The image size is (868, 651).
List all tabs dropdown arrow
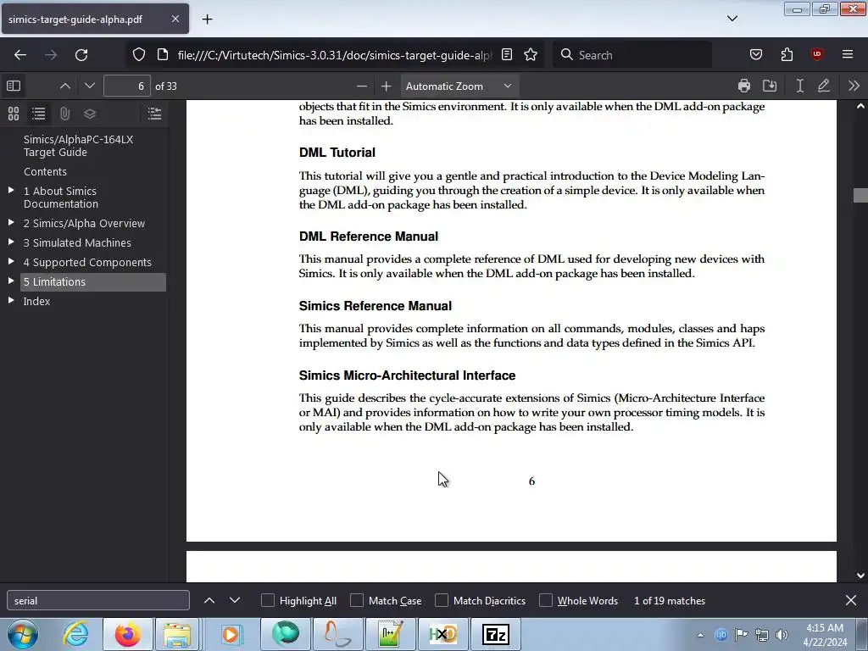(x=732, y=19)
